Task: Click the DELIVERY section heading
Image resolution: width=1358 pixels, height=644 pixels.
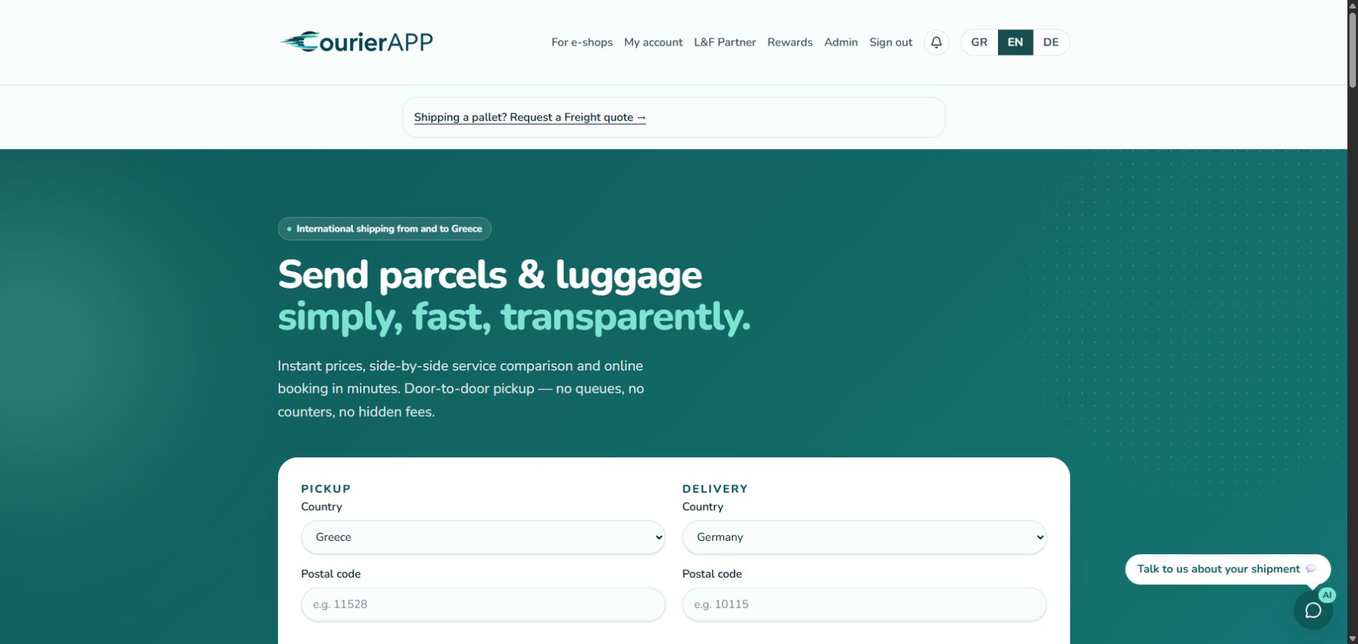Action: pyautogui.click(x=715, y=489)
